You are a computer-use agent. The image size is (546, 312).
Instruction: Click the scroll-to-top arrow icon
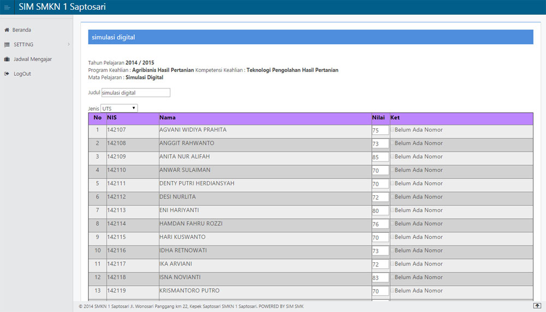coord(537,306)
